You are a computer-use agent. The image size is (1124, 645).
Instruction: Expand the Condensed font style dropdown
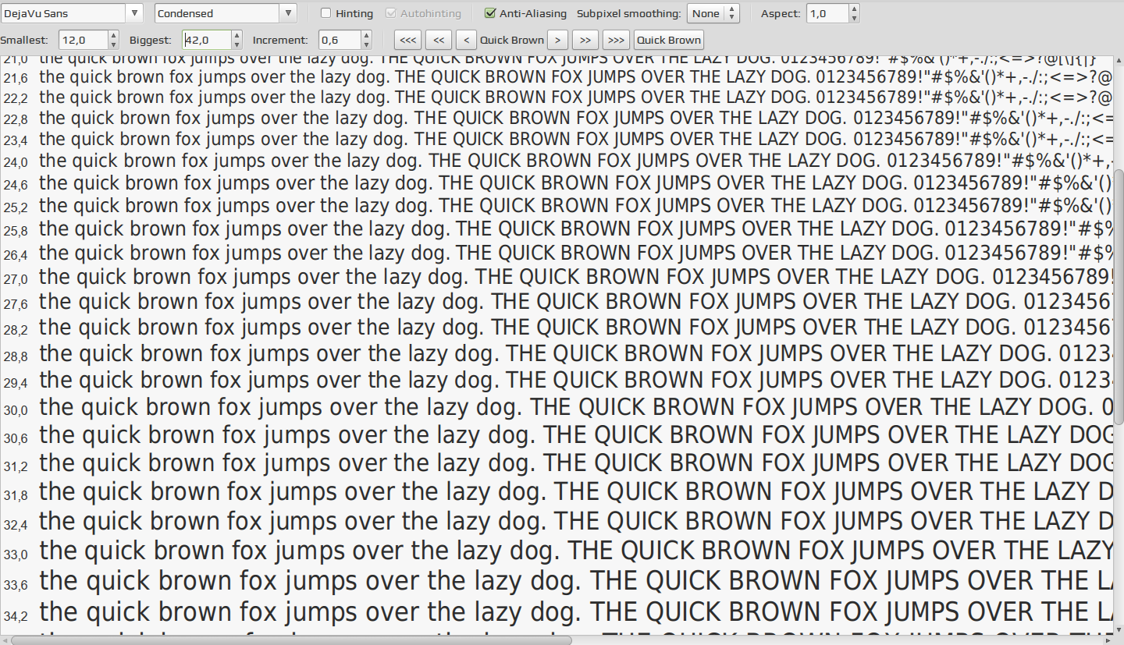click(x=226, y=13)
